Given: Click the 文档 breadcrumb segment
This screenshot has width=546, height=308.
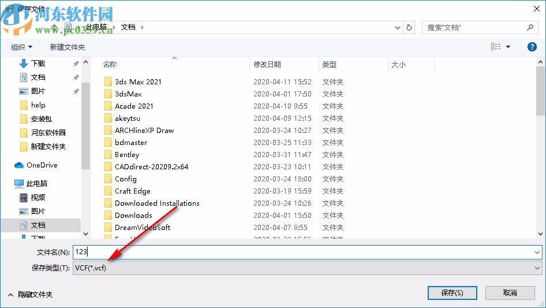Looking at the screenshot, I should click(128, 27).
